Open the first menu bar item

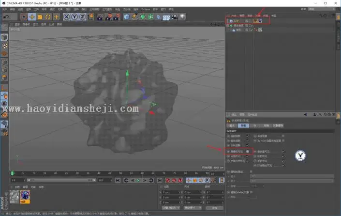[x=4, y=9]
